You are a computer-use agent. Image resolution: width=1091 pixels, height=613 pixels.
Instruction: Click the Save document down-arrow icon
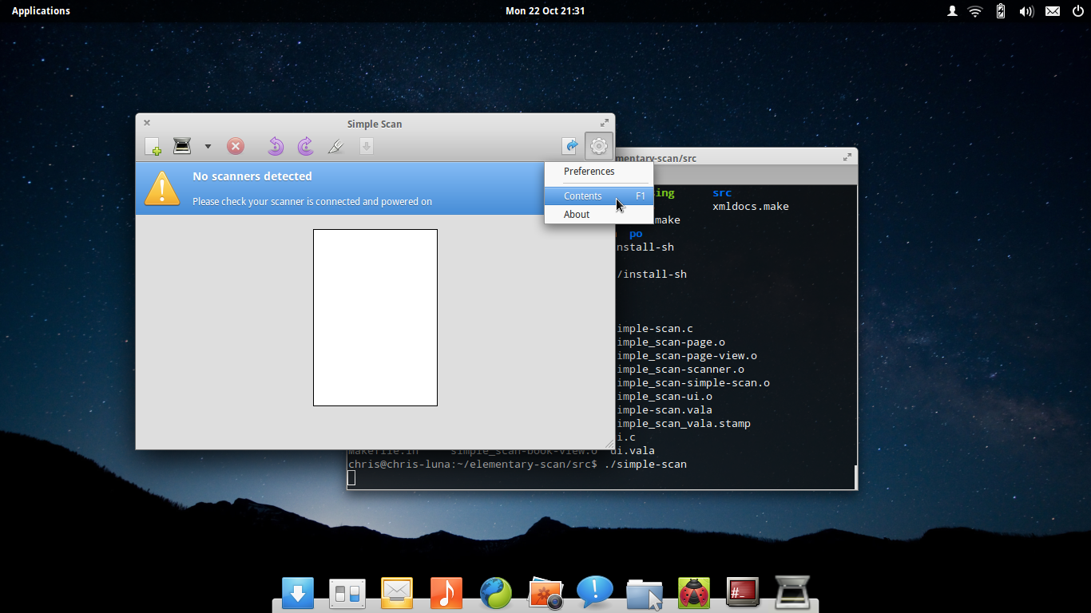366,146
